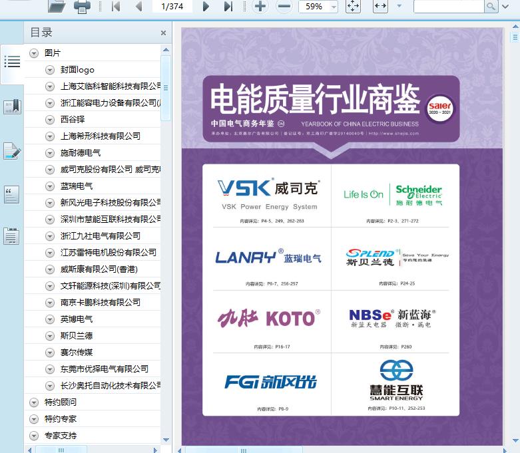
Task: Open the notes editing sidebar panel
Action: [x=12, y=151]
